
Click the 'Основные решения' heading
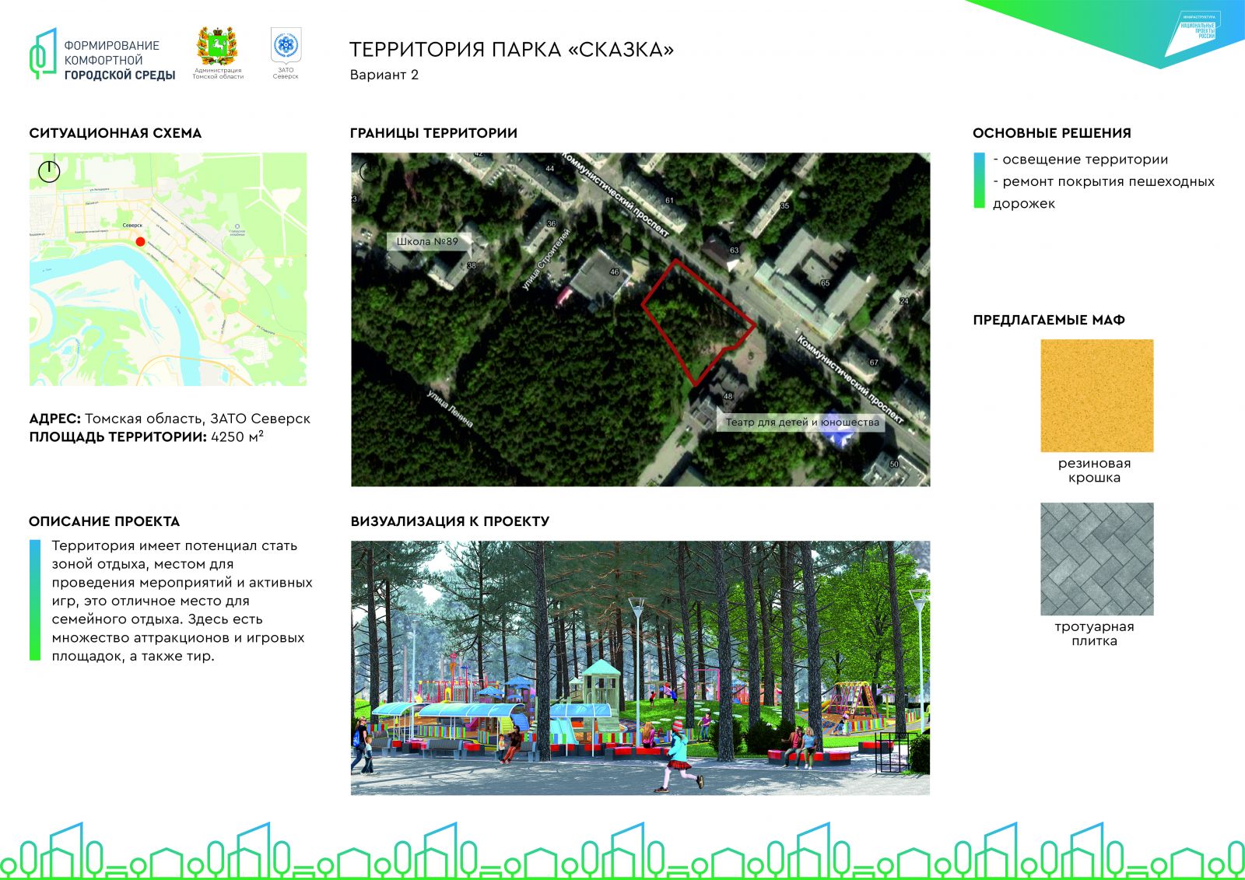(1051, 133)
